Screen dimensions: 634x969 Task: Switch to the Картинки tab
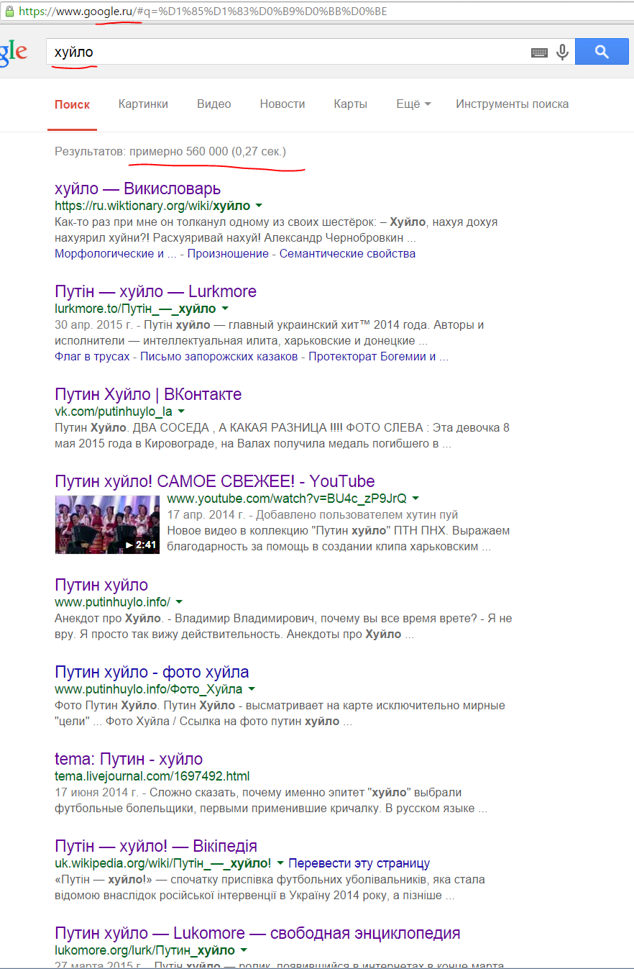pyautogui.click(x=143, y=104)
